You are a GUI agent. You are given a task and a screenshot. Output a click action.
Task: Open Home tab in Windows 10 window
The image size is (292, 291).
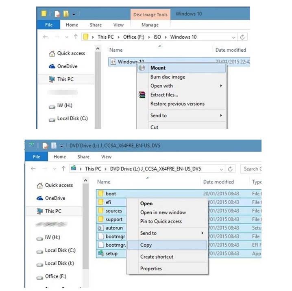point(72,25)
